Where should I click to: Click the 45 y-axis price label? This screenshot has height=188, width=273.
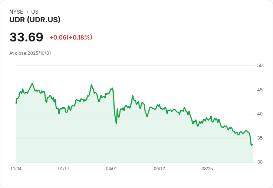pos(260,90)
